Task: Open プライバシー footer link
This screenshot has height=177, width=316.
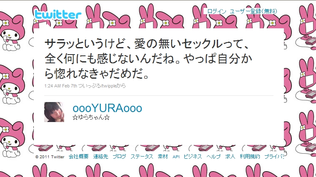Action: [274, 157]
